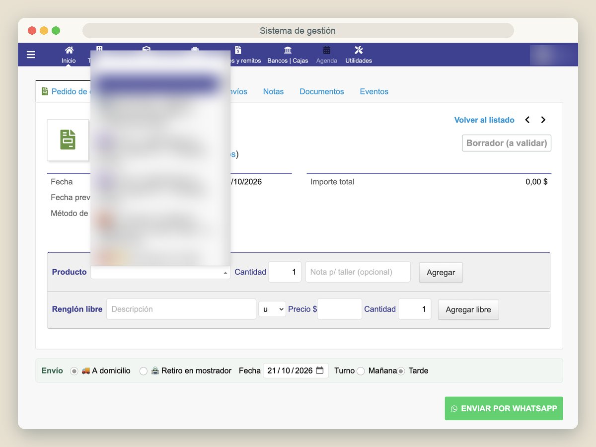Open calendar picker in Fecha field
The height and width of the screenshot is (447, 596).
pyautogui.click(x=320, y=371)
